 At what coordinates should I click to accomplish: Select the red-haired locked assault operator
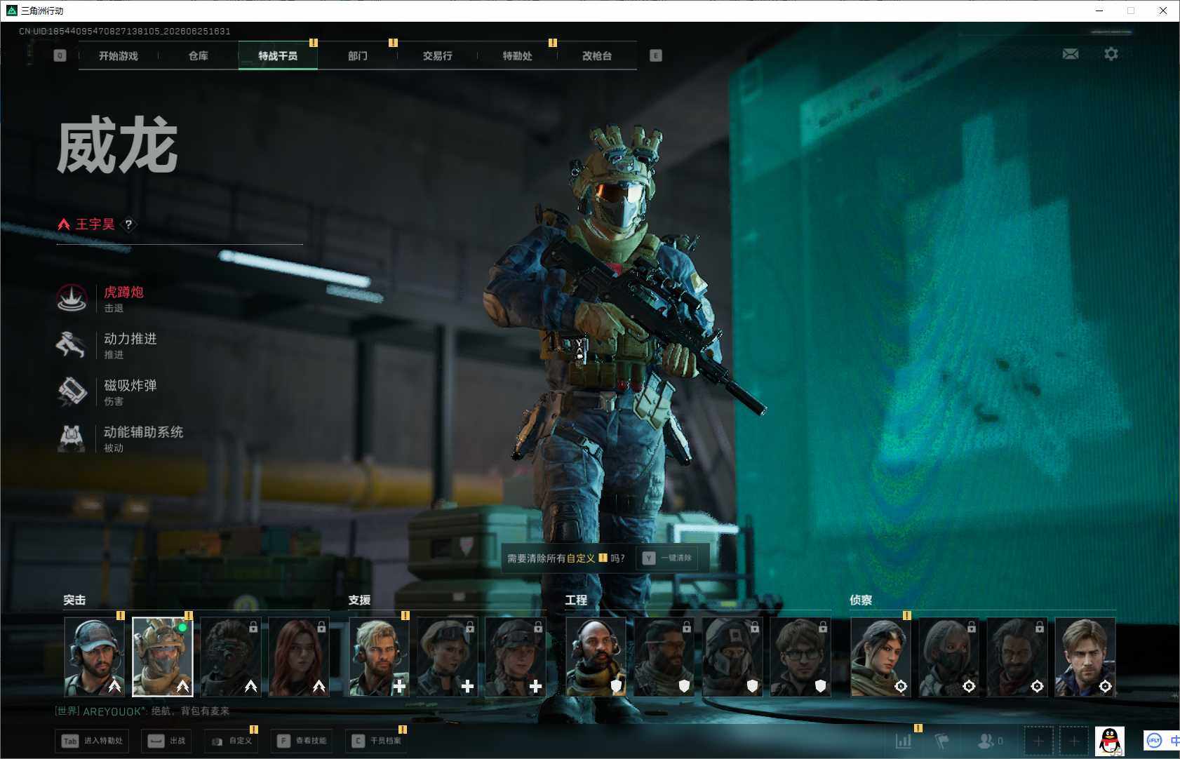coord(299,657)
